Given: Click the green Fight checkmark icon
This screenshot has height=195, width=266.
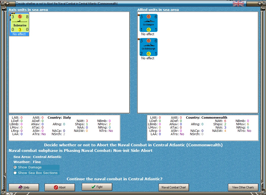Looking at the screenshot, I should pyautogui.click(x=93, y=187).
